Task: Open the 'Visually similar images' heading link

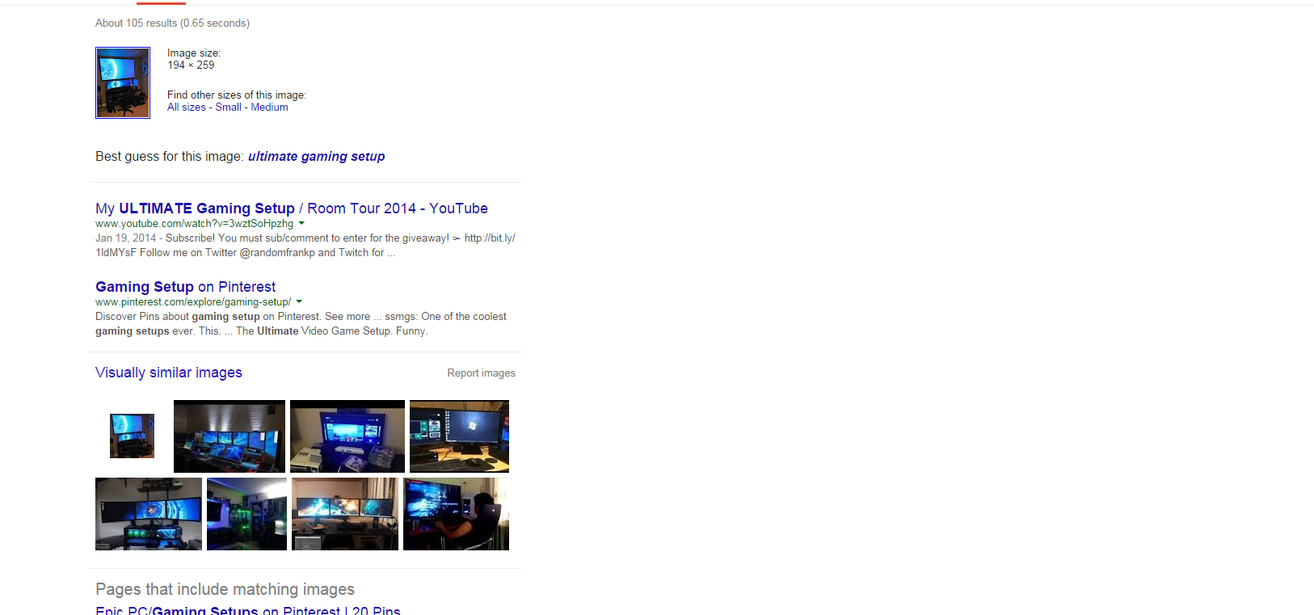Action: point(169,373)
